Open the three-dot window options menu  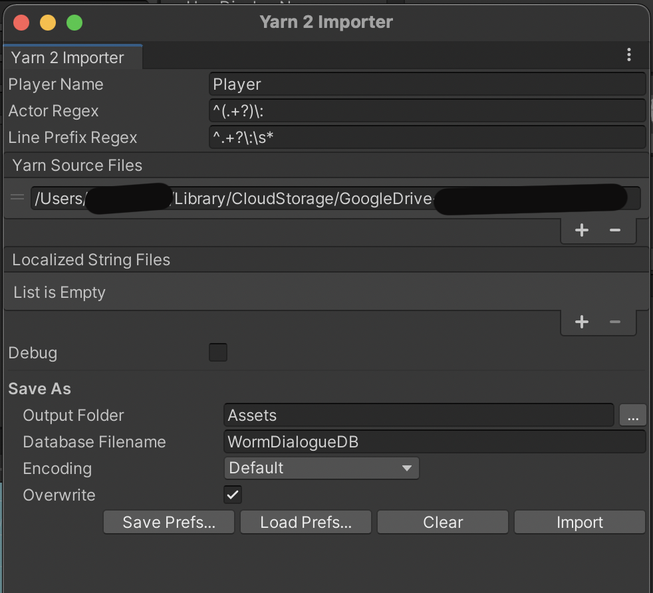coord(629,55)
